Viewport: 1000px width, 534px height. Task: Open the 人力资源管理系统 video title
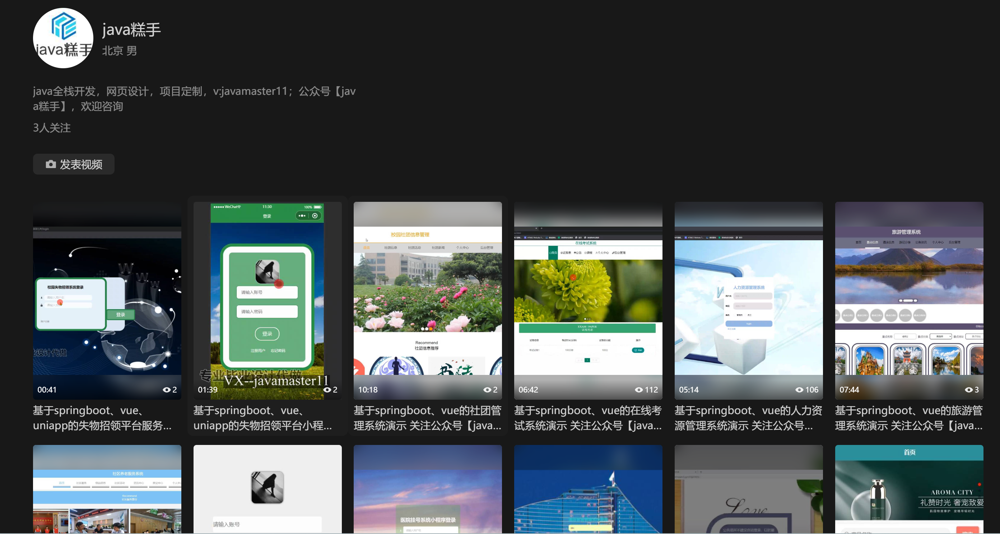coord(748,418)
